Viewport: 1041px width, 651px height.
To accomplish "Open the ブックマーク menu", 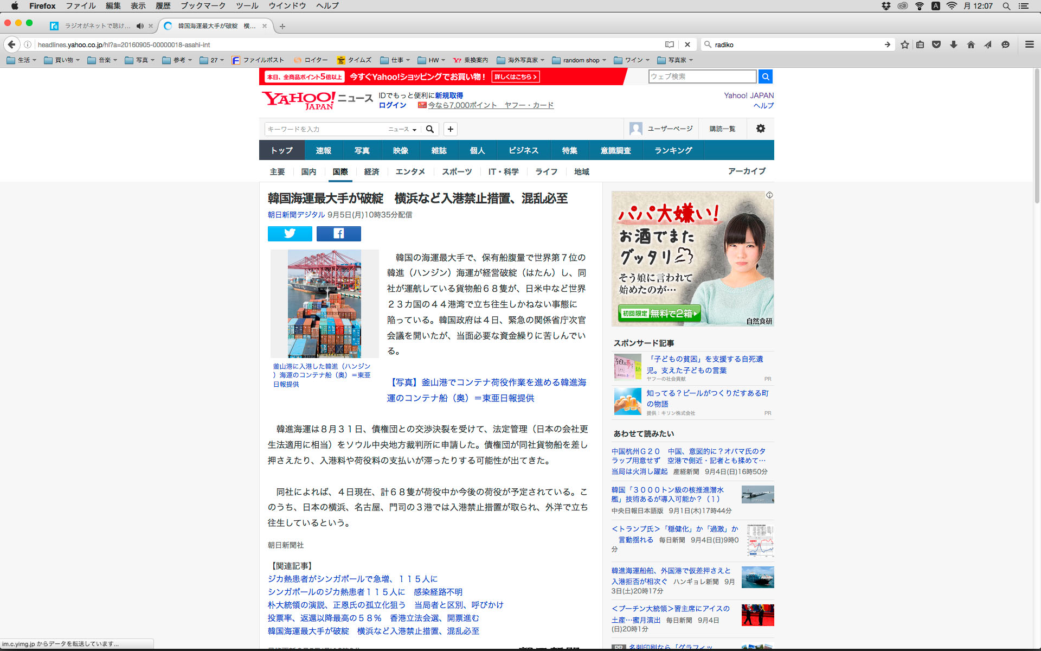I will point(203,6).
